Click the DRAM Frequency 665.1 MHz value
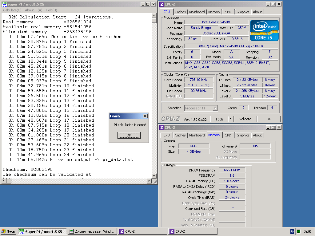The image size is (315, 236). click(232, 170)
